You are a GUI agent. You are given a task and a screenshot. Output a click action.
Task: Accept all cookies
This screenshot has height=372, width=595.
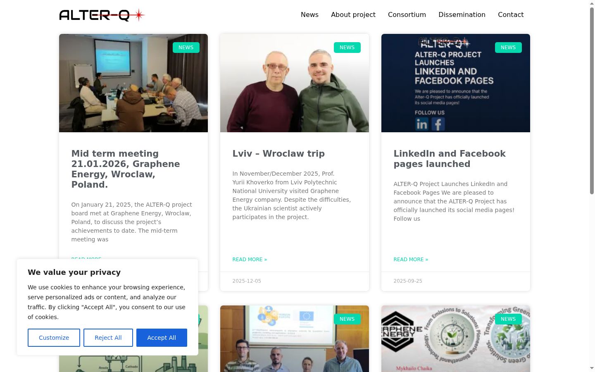162,338
